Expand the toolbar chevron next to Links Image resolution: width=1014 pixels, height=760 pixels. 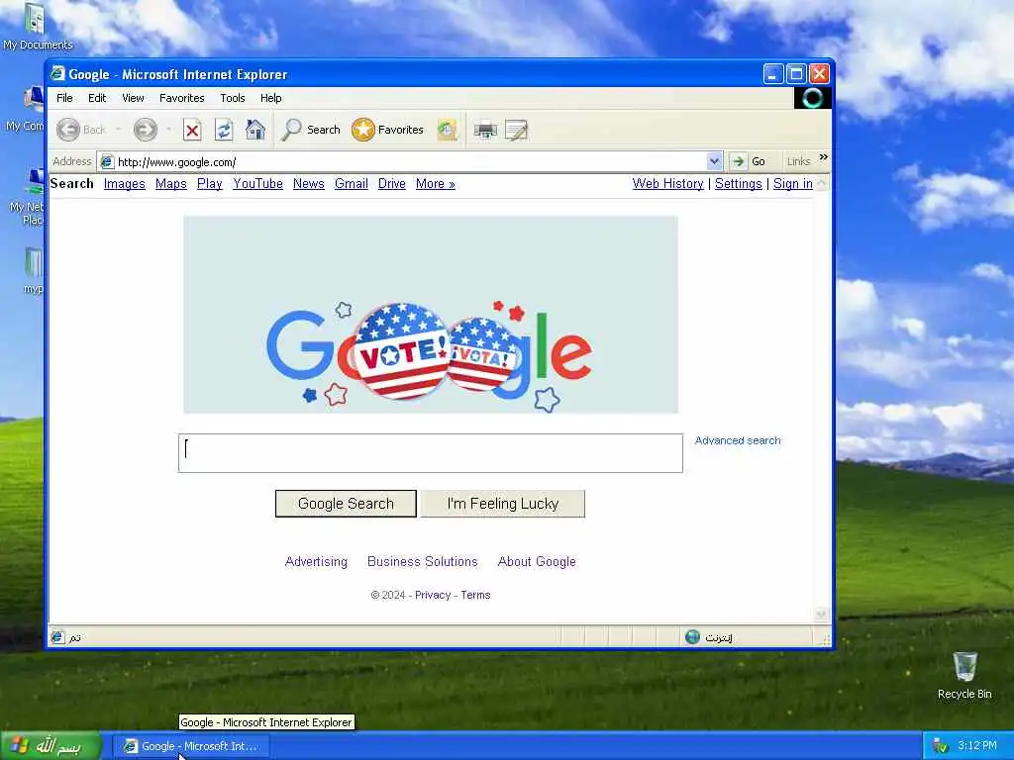click(x=823, y=157)
